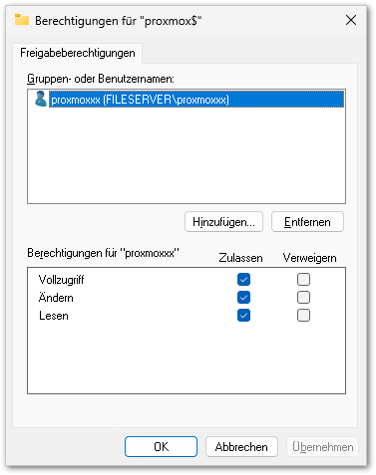Click Abbrechen to cancel dialog
This screenshot has width=376, height=475.
pos(241,447)
